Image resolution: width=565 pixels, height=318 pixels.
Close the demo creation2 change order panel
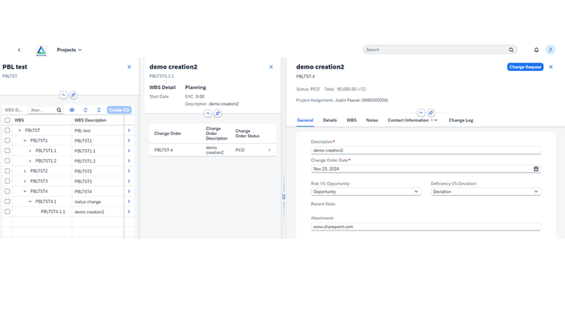551,67
